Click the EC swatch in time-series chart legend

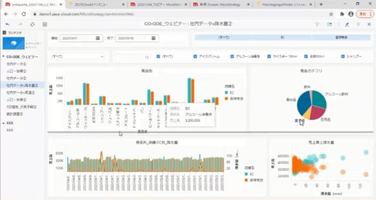coord(246,174)
